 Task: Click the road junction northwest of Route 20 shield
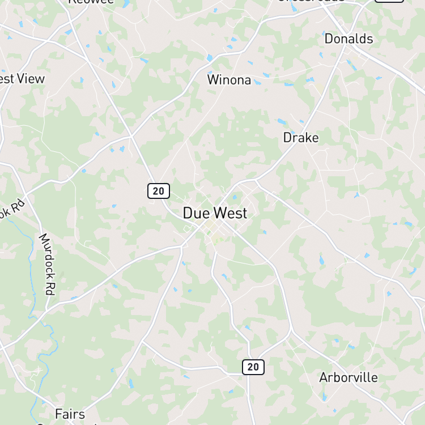point(131,137)
